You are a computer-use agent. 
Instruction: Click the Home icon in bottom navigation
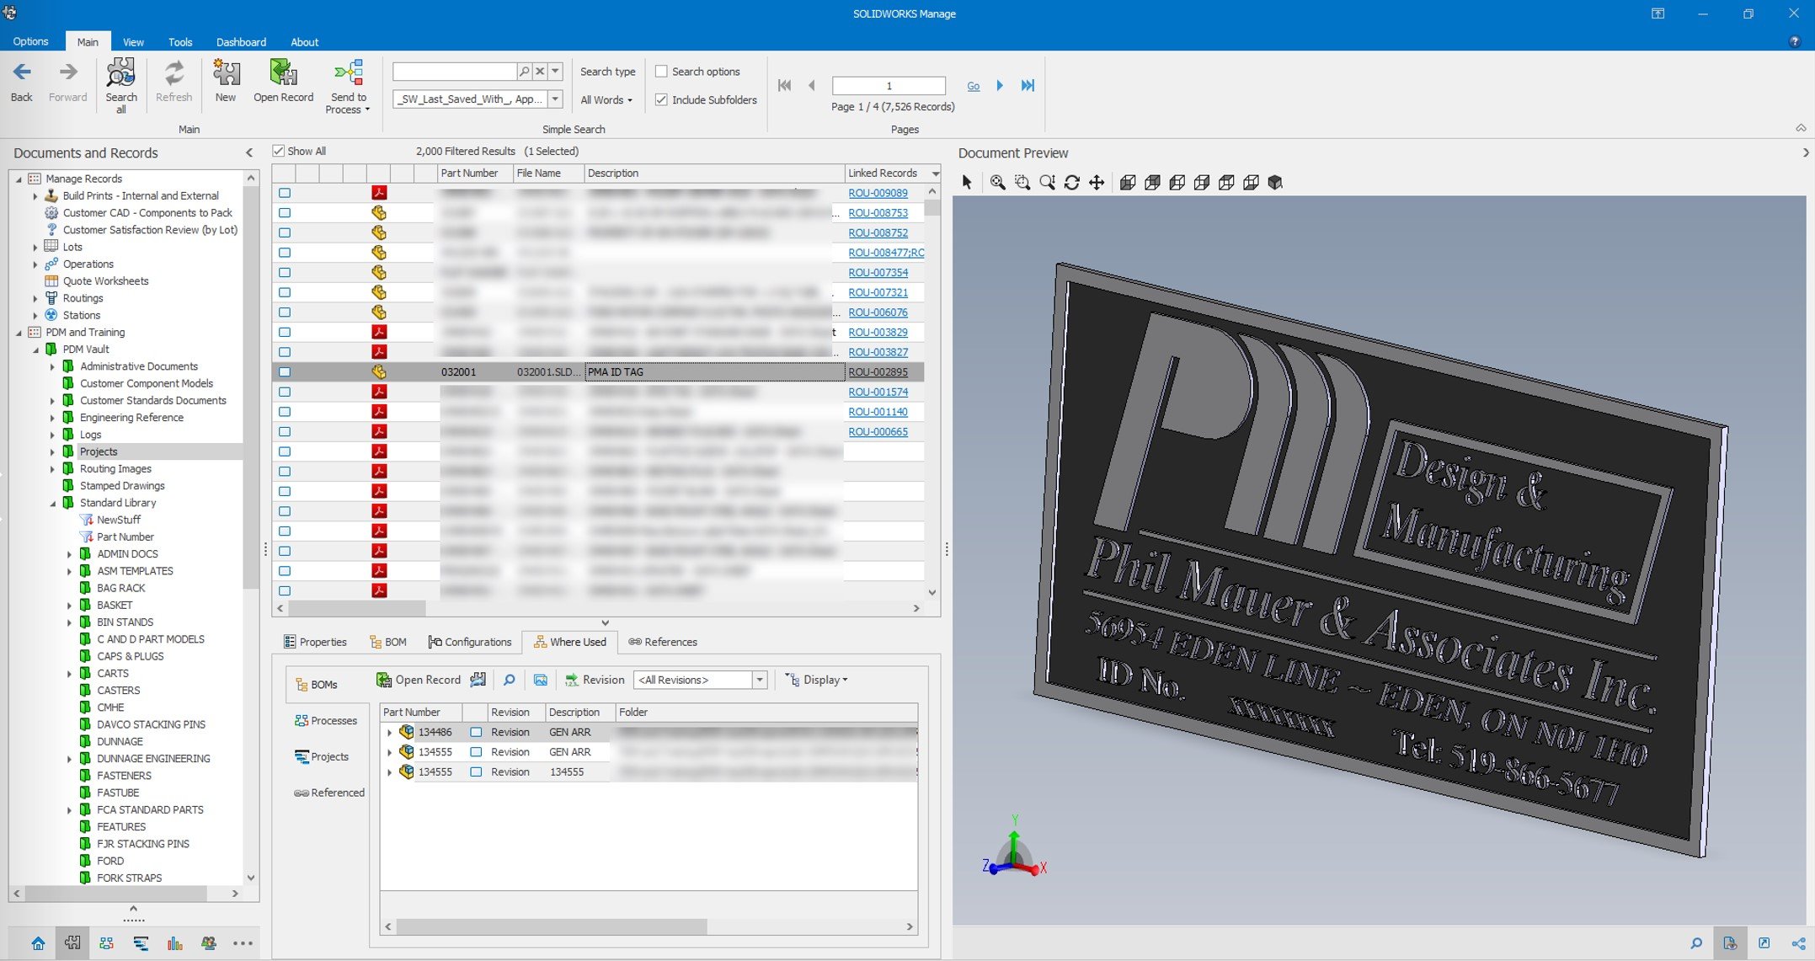[38, 943]
